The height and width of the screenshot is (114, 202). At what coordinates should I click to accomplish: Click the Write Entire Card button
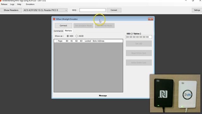coord(139,63)
